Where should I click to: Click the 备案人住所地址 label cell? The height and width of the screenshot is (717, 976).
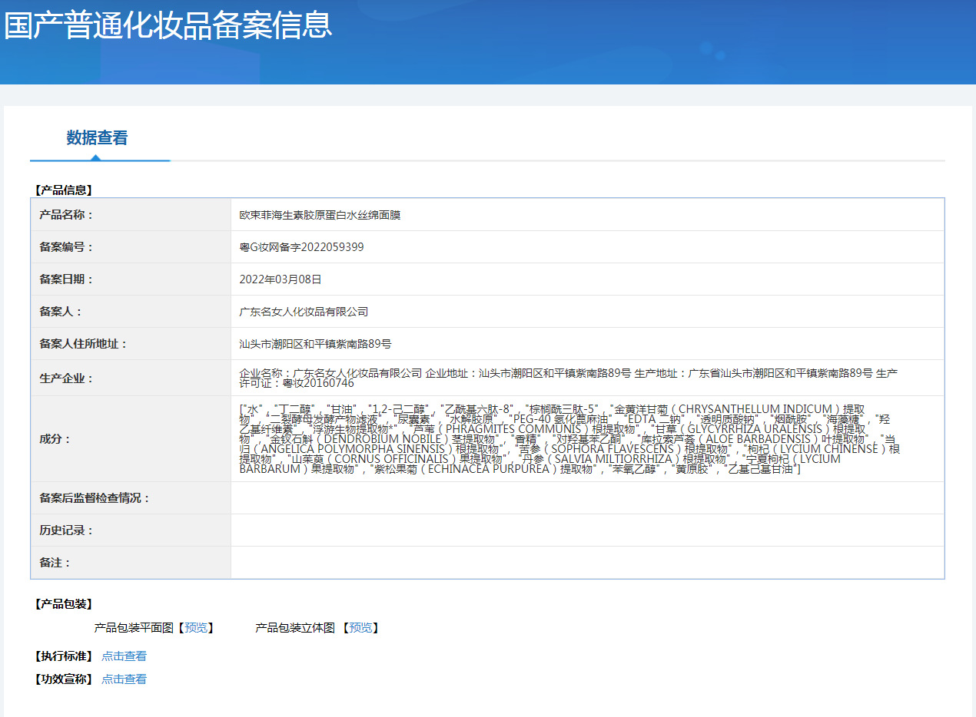pyautogui.click(x=131, y=344)
